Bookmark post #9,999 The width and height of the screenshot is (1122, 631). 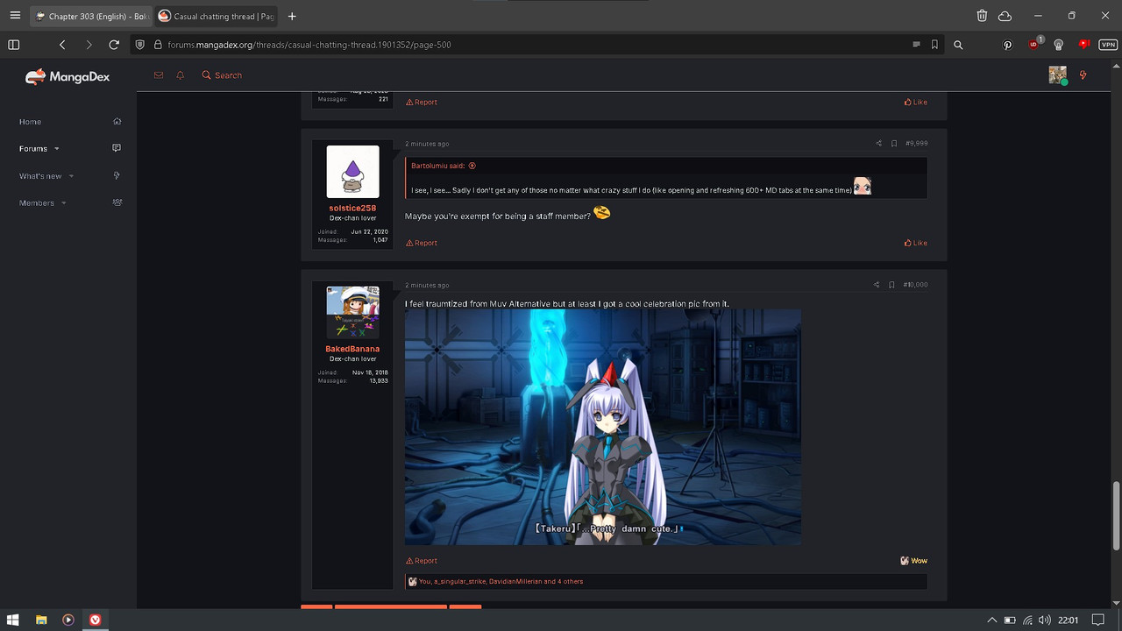[x=894, y=144]
